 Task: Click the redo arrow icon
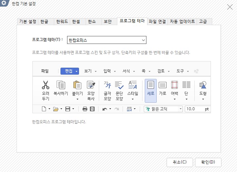tap(117, 109)
